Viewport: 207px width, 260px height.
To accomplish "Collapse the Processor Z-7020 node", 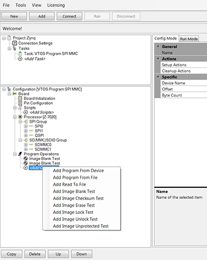I will [15, 117].
